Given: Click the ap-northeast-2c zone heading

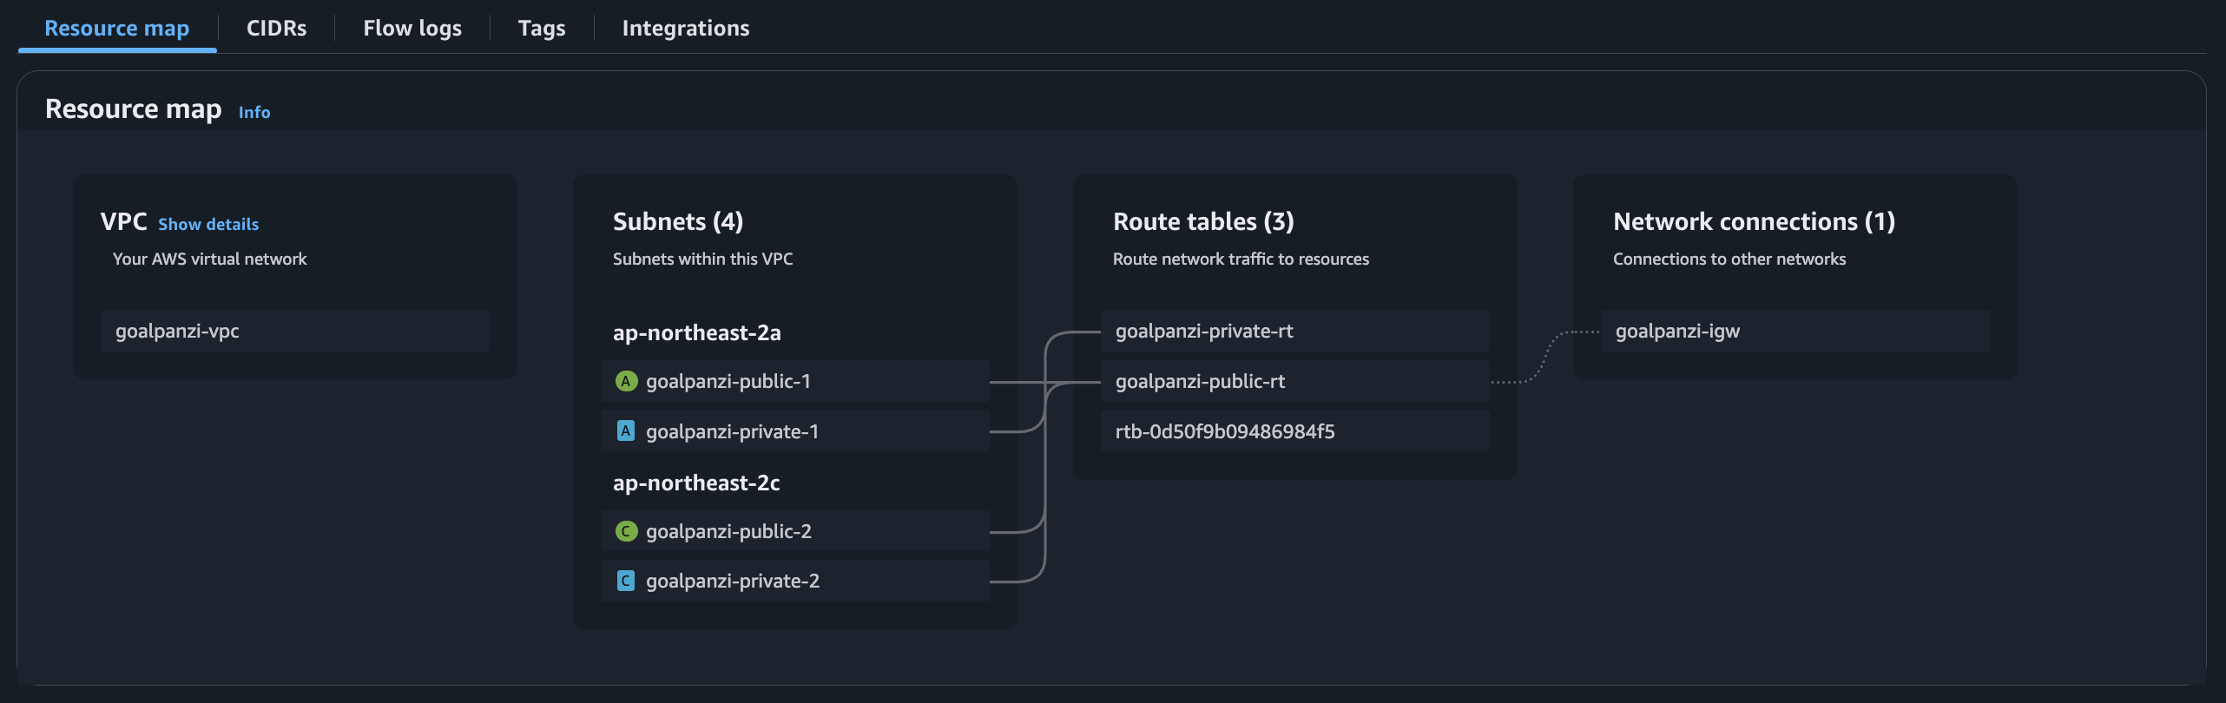Looking at the screenshot, I should click(696, 483).
